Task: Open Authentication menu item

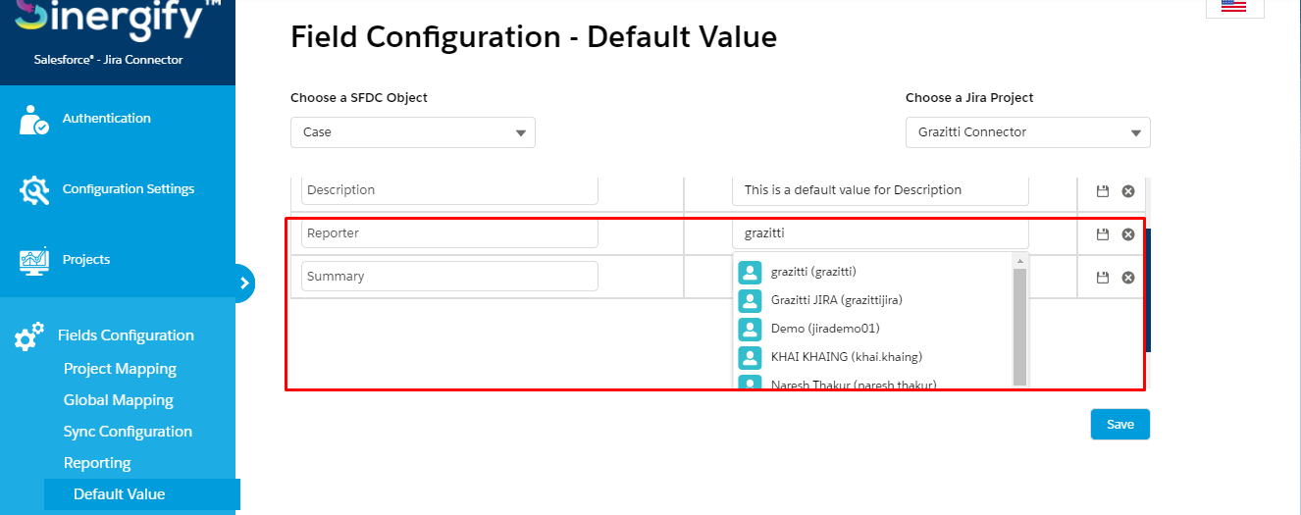Action: (106, 119)
